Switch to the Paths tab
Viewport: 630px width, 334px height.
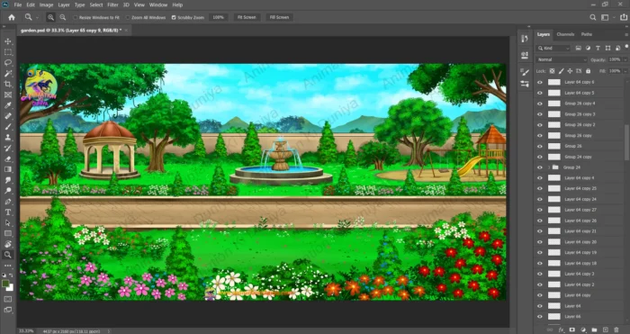click(x=586, y=34)
